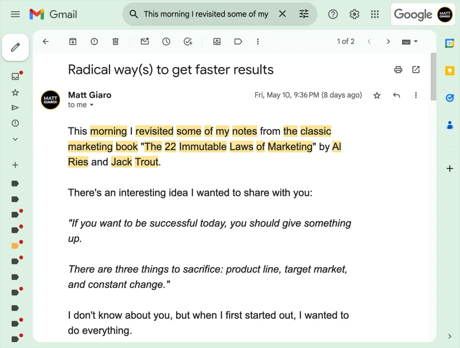Expand the "to me" recipient details
Screen dimensions: 460x348
tap(92, 105)
